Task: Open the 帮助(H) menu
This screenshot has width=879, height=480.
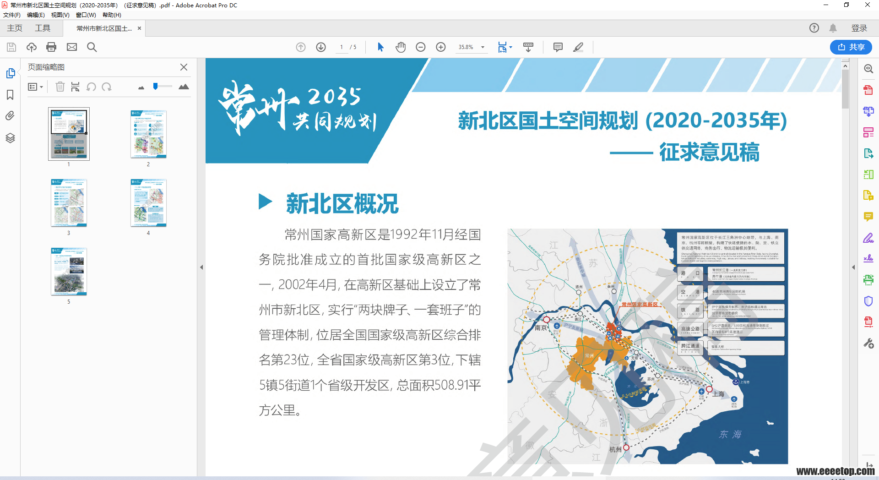Action: point(112,15)
